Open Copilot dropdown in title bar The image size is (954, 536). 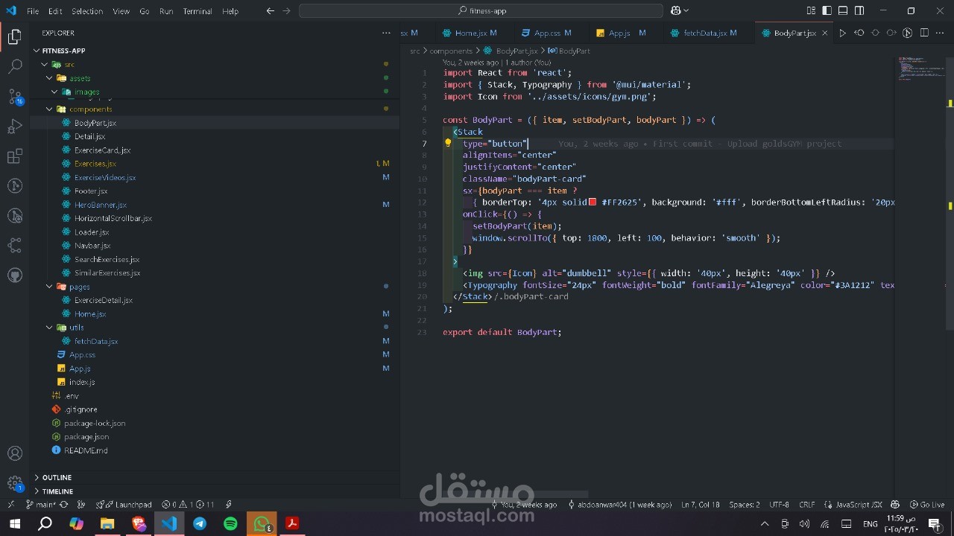(x=680, y=11)
